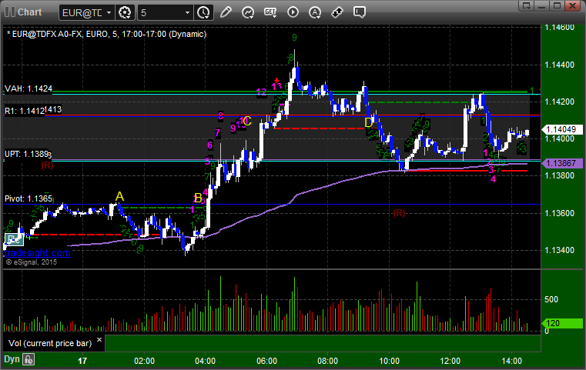The width and height of the screenshot is (586, 370).
Task: Click the 06:00 time axis label
Action: tap(267, 361)
